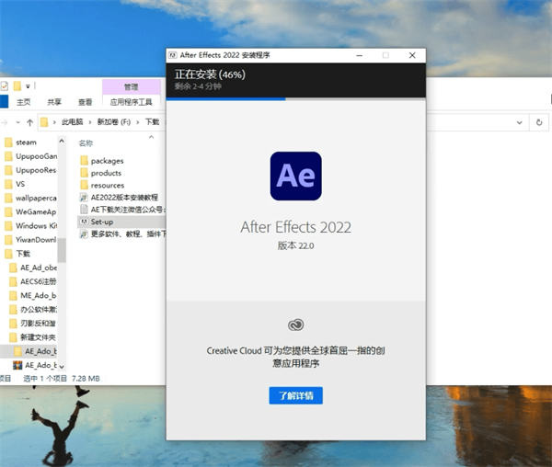This screenshot has height=467, width=552.
Task: Click the new folder quick access icon
Action: (x=17, y=85)
